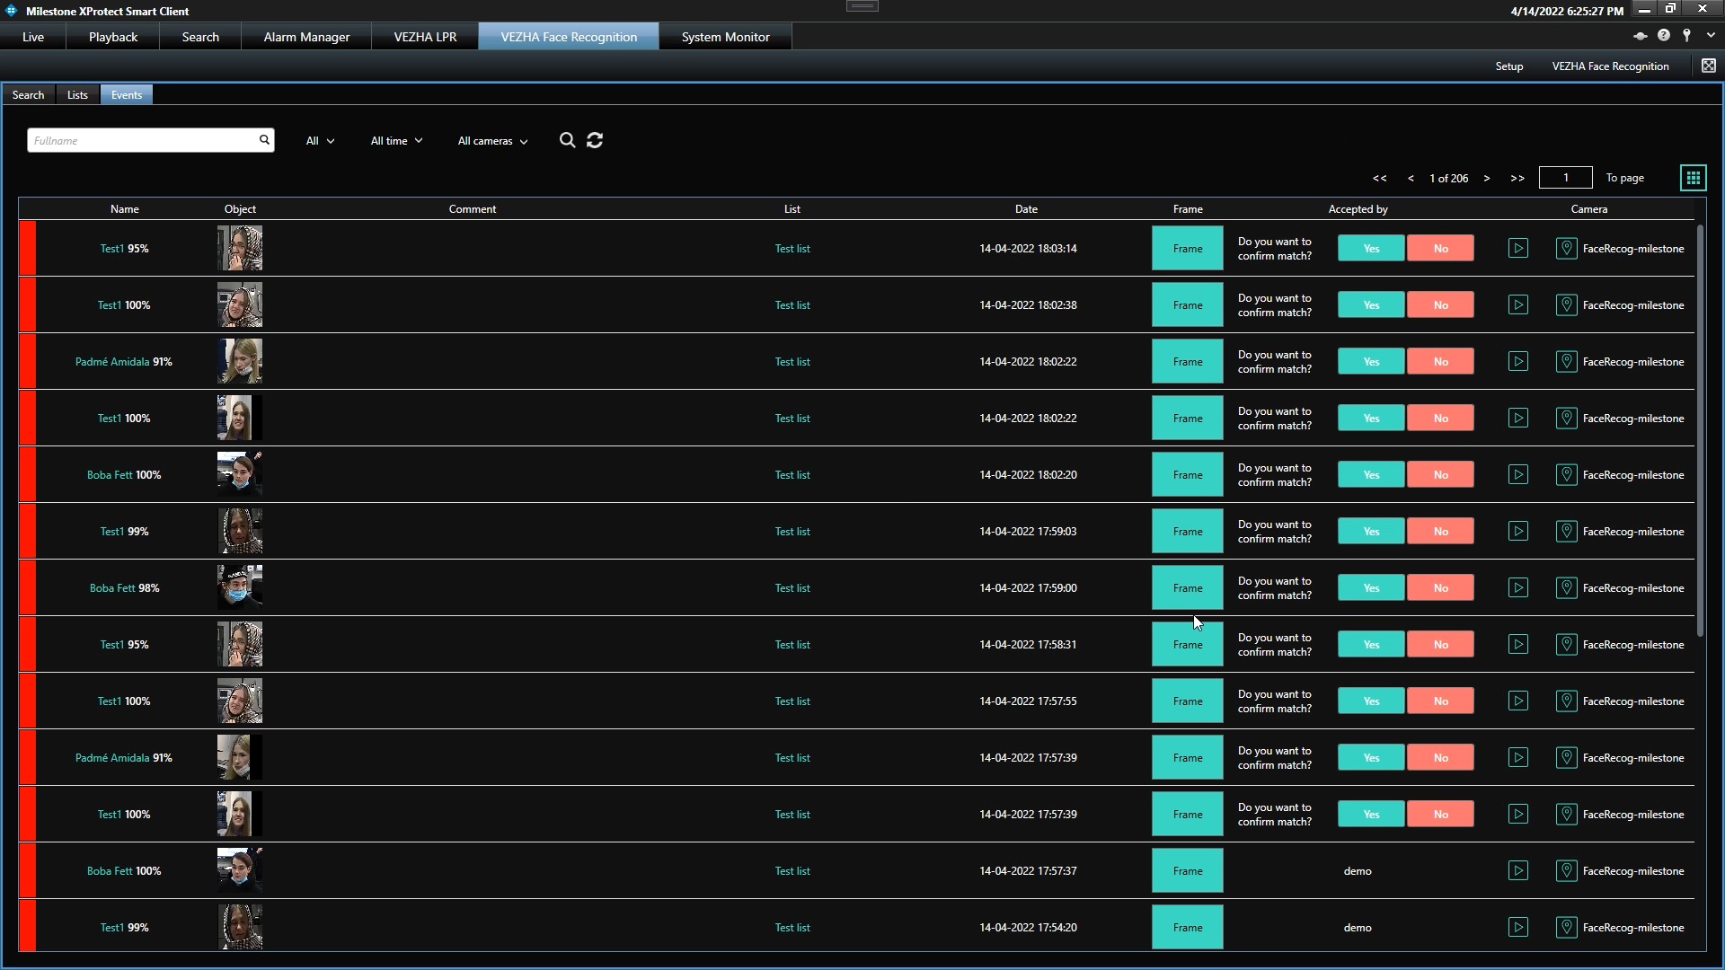Click the Padmé Amidala name at 18:02:22
This screenshot has width=1725, height=970.
[x=112, y=362]
